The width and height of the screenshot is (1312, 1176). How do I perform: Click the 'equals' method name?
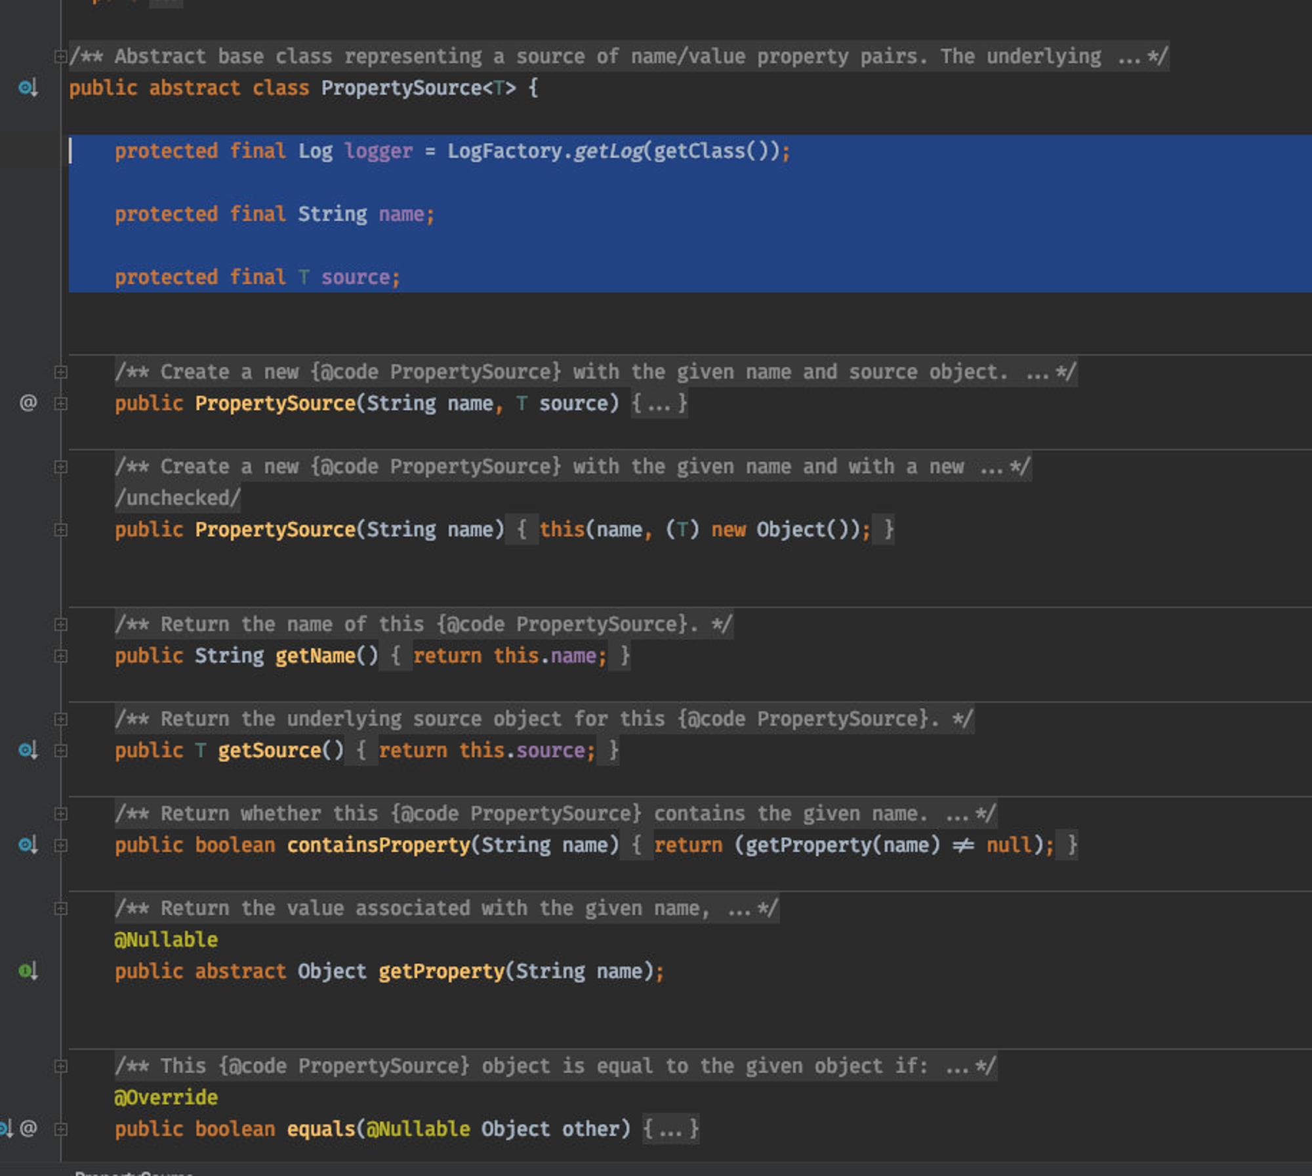click(321, 1128)
